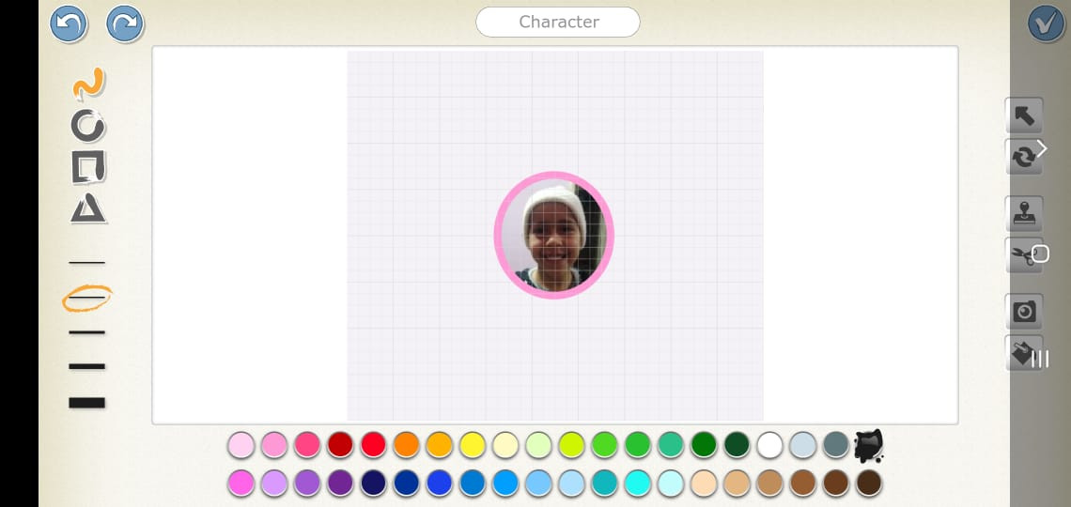This screenshot has height=507, width=1071.
Task: Select the rectangle shape tool
Action: point(89,167)
